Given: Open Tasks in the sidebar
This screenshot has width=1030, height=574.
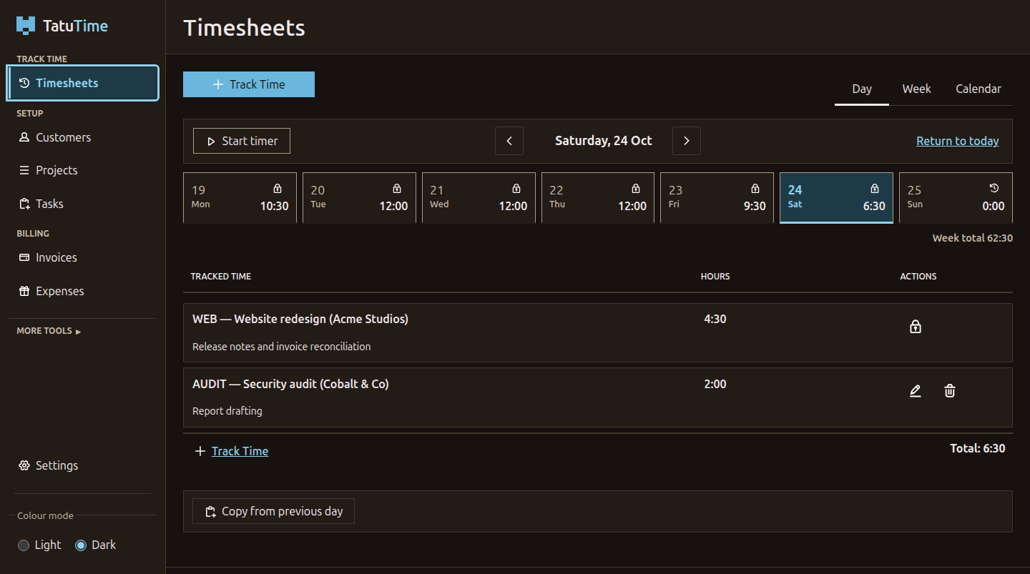Looking at the screenshot, I should (83, 204).
